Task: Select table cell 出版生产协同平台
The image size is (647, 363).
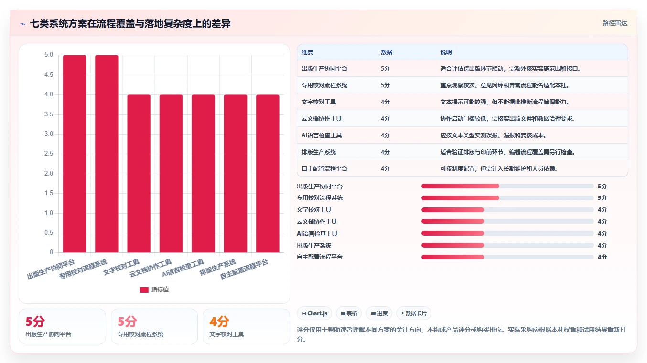Action: click(x=324, y=69)
